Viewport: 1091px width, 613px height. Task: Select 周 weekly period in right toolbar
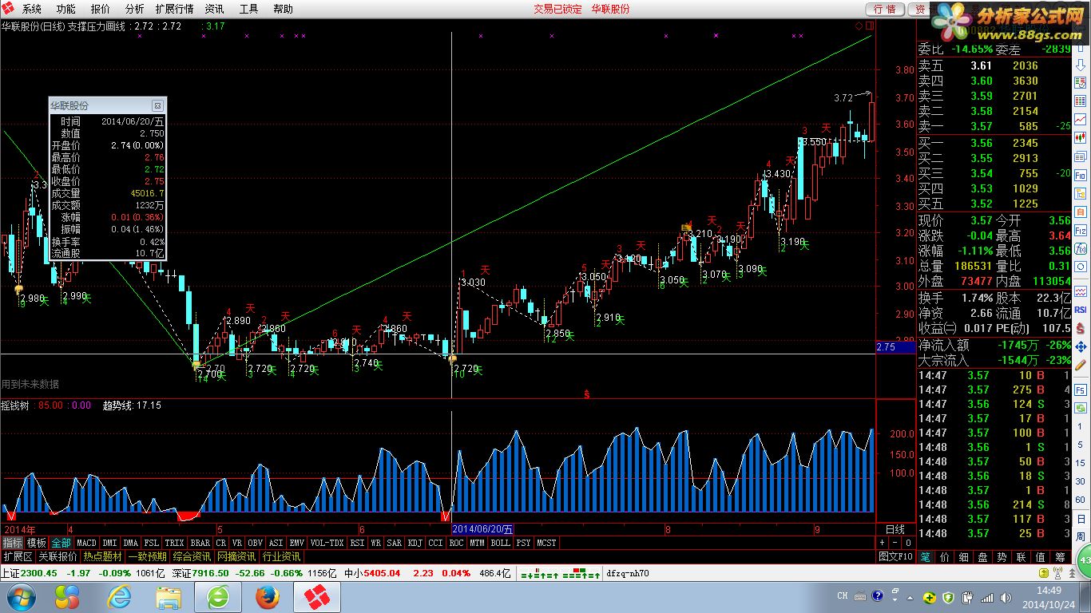click(x=1080, y=536)
